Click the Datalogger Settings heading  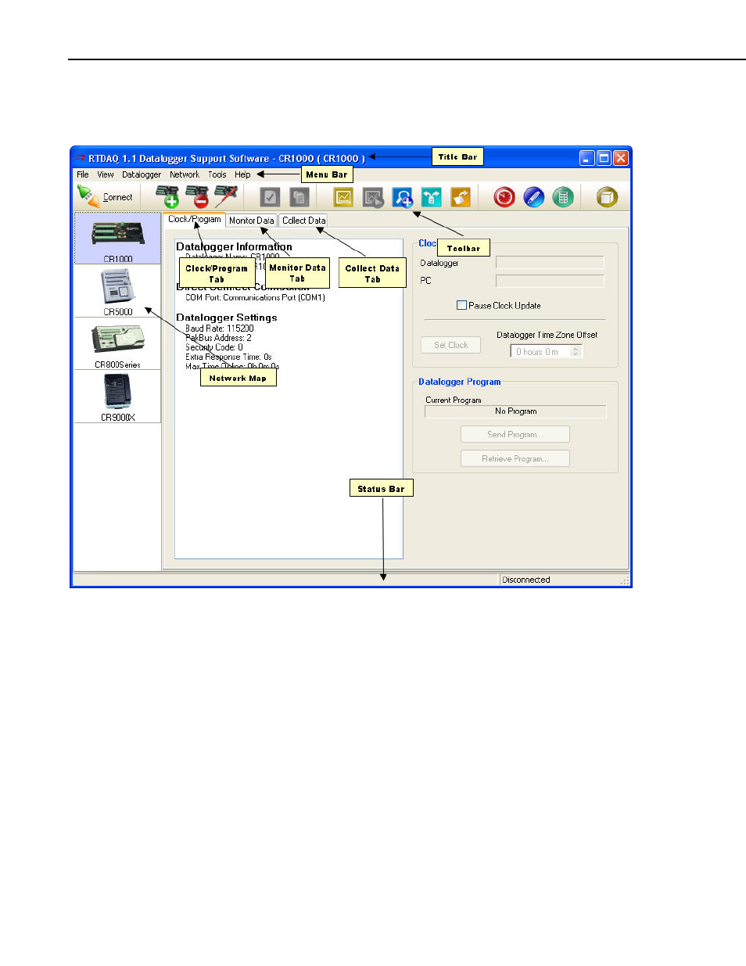tap(227, 318)
